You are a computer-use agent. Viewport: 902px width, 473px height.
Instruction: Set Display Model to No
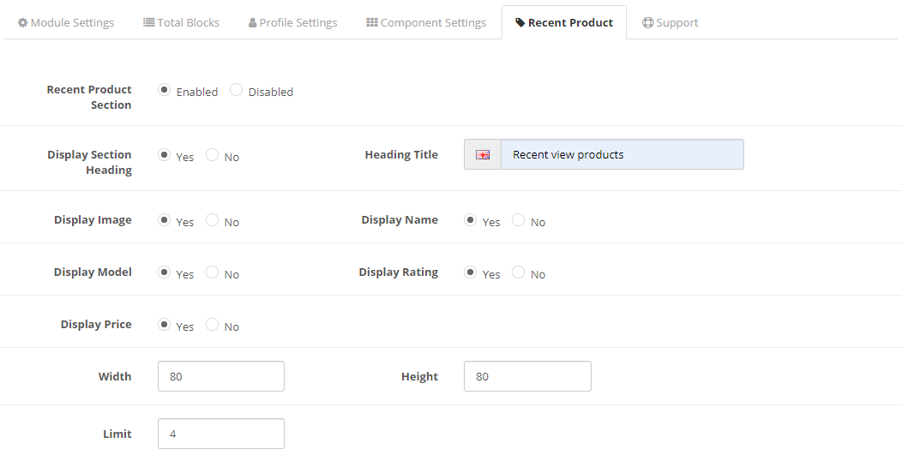point(213,273)
